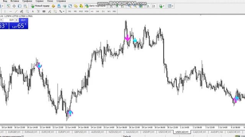Image resolution: width=245 pixels, height=137 pixels.
Task: Expand the arrows tool dropdown
Action: (x=64, y=11)
